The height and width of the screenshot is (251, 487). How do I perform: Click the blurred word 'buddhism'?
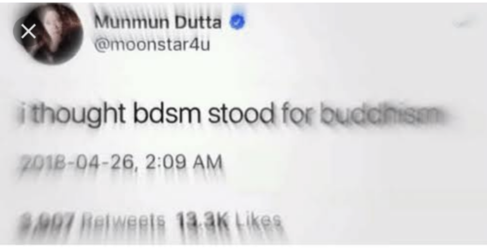pyautogui.click(x=381, y=114)
